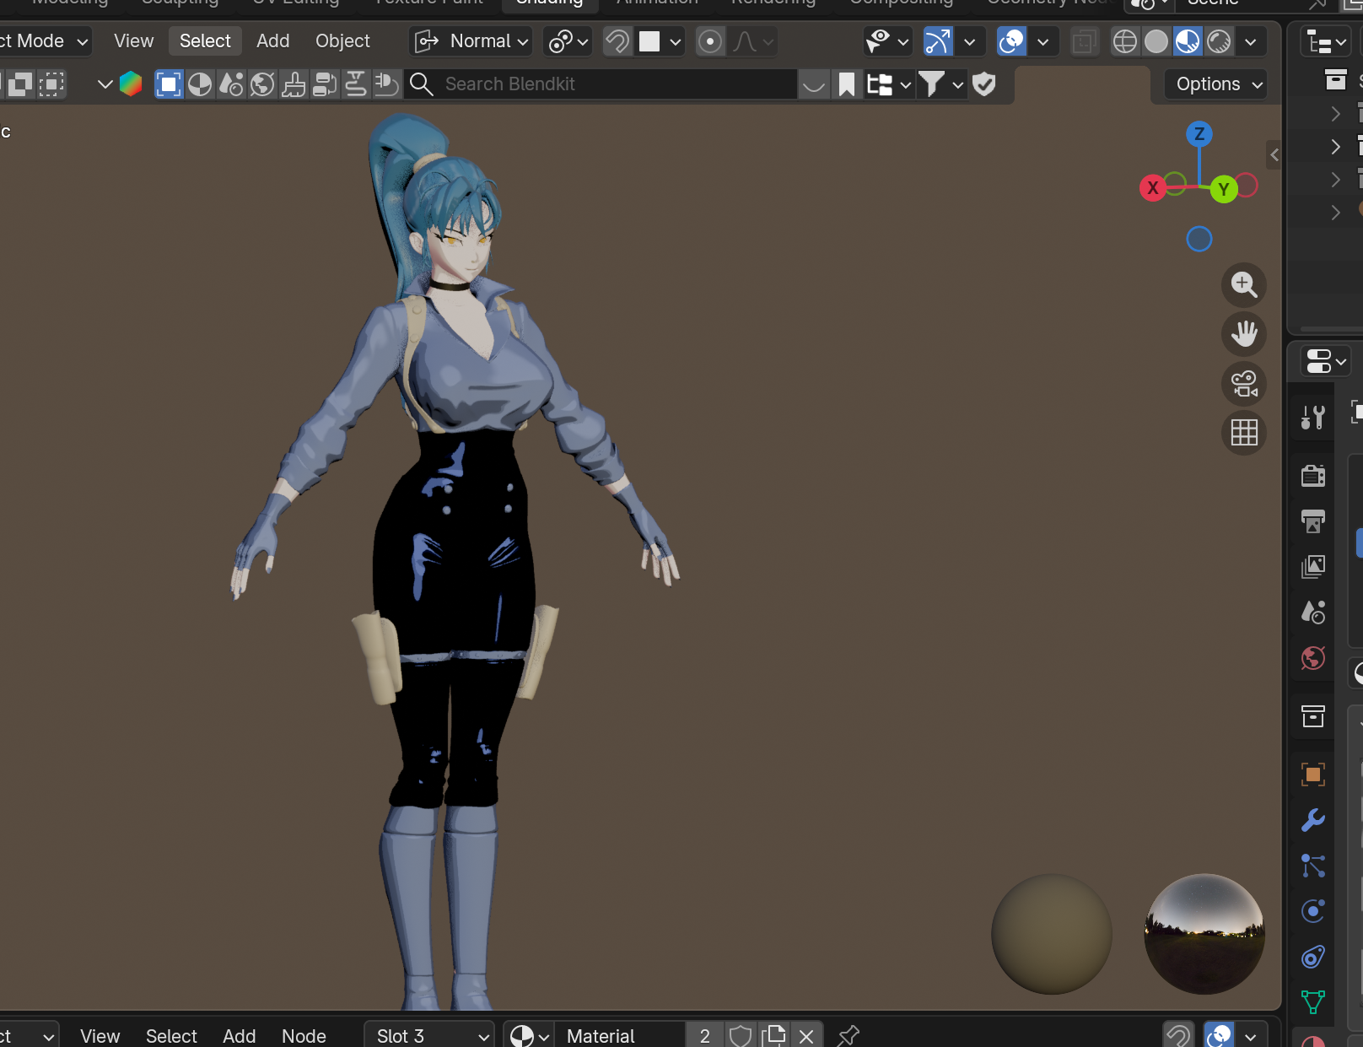This screenshot has height=1047, width=1363.
Task: Open the Object properties tab (orange square)
Action: [x=1313, y=774]
